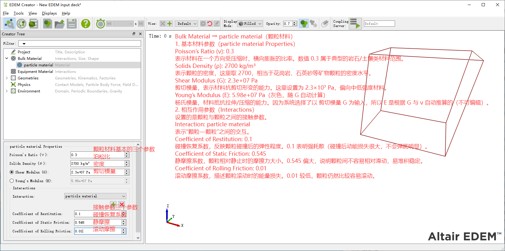Start the coupling server icon
Viewport: 505px width, 251px height.
tap(355, 24)
